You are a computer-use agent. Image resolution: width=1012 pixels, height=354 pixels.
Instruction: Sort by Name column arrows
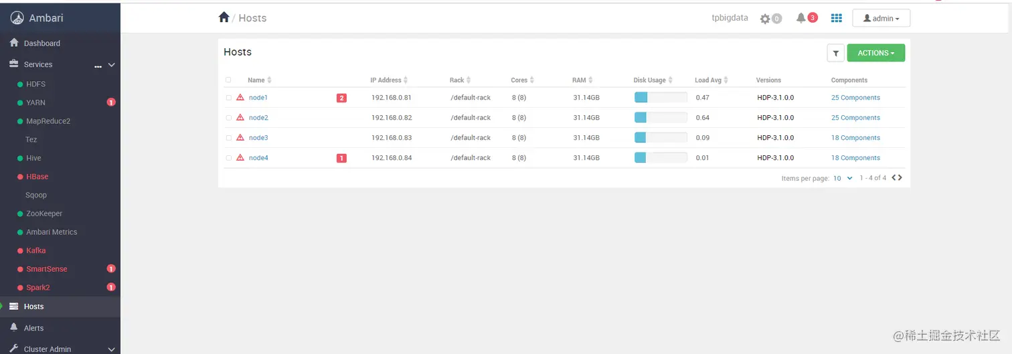pos(270,80)
